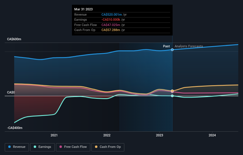Click the Cash From Op label in tooltip
The width and height of the screenshot is (243, 155).
pos(85,30)
